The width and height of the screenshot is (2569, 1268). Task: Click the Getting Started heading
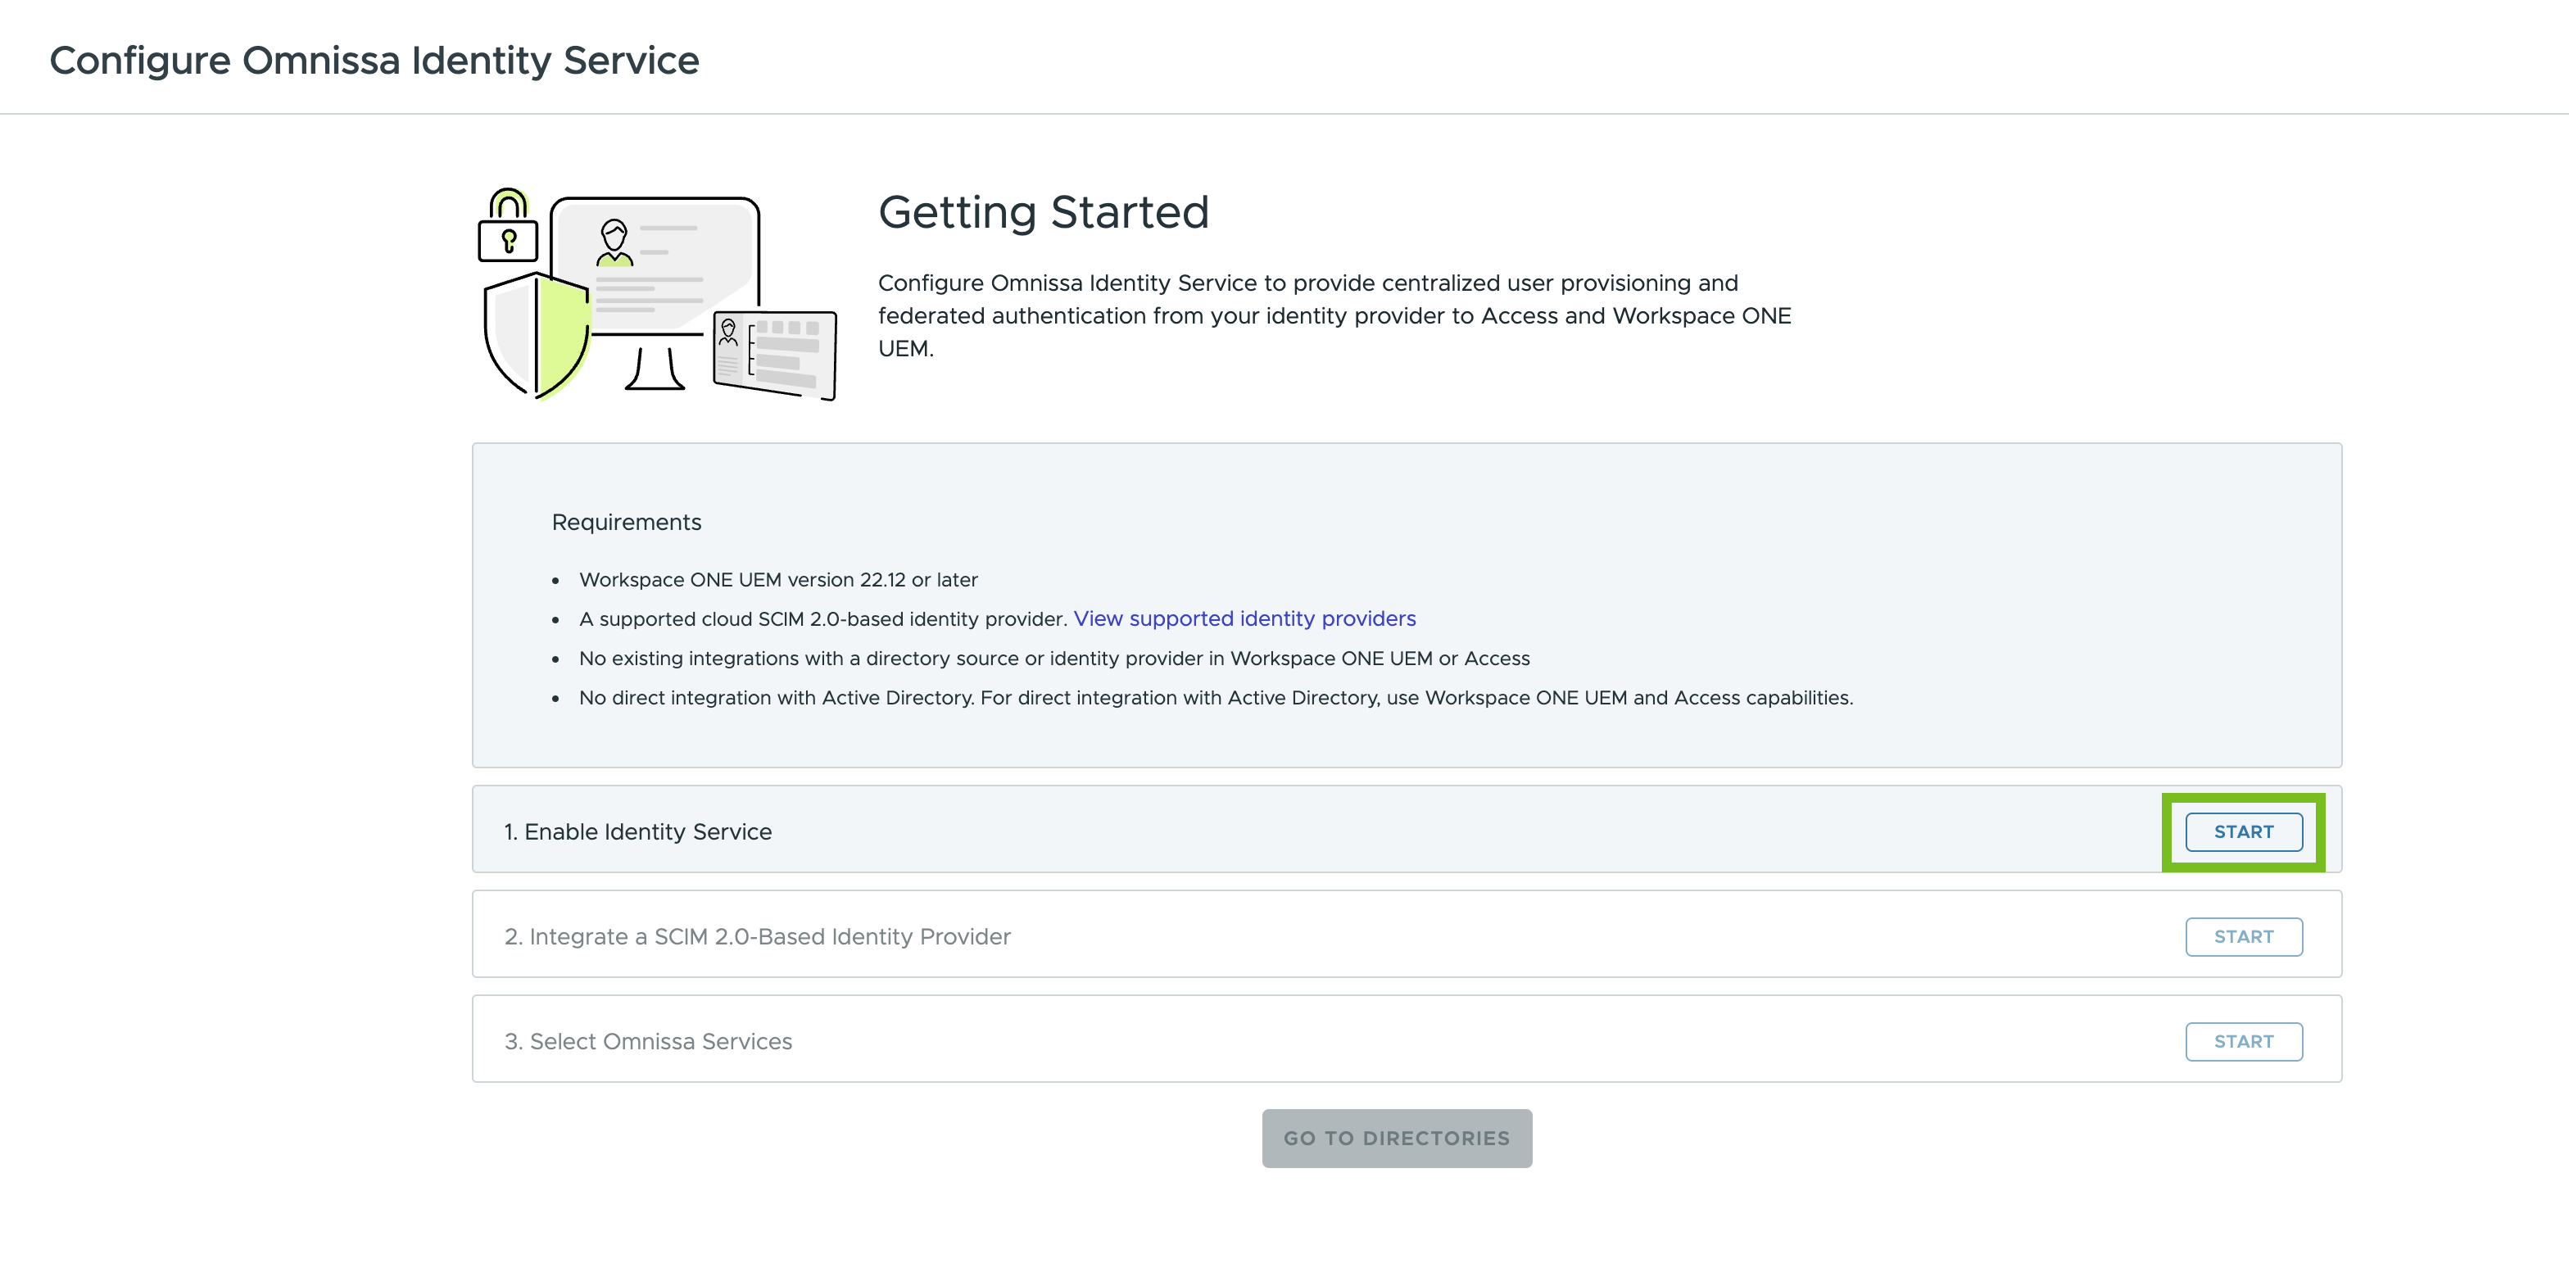(x=1043, y=211)
